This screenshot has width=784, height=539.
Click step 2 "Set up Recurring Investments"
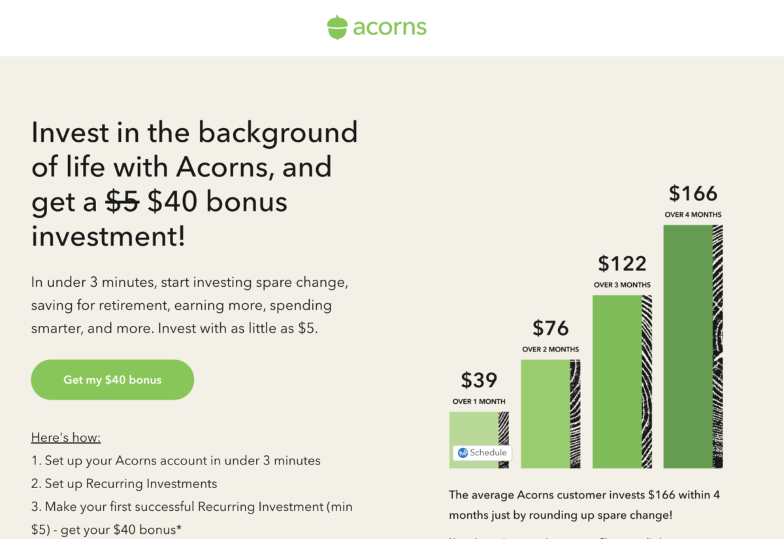tap(124, 484)
